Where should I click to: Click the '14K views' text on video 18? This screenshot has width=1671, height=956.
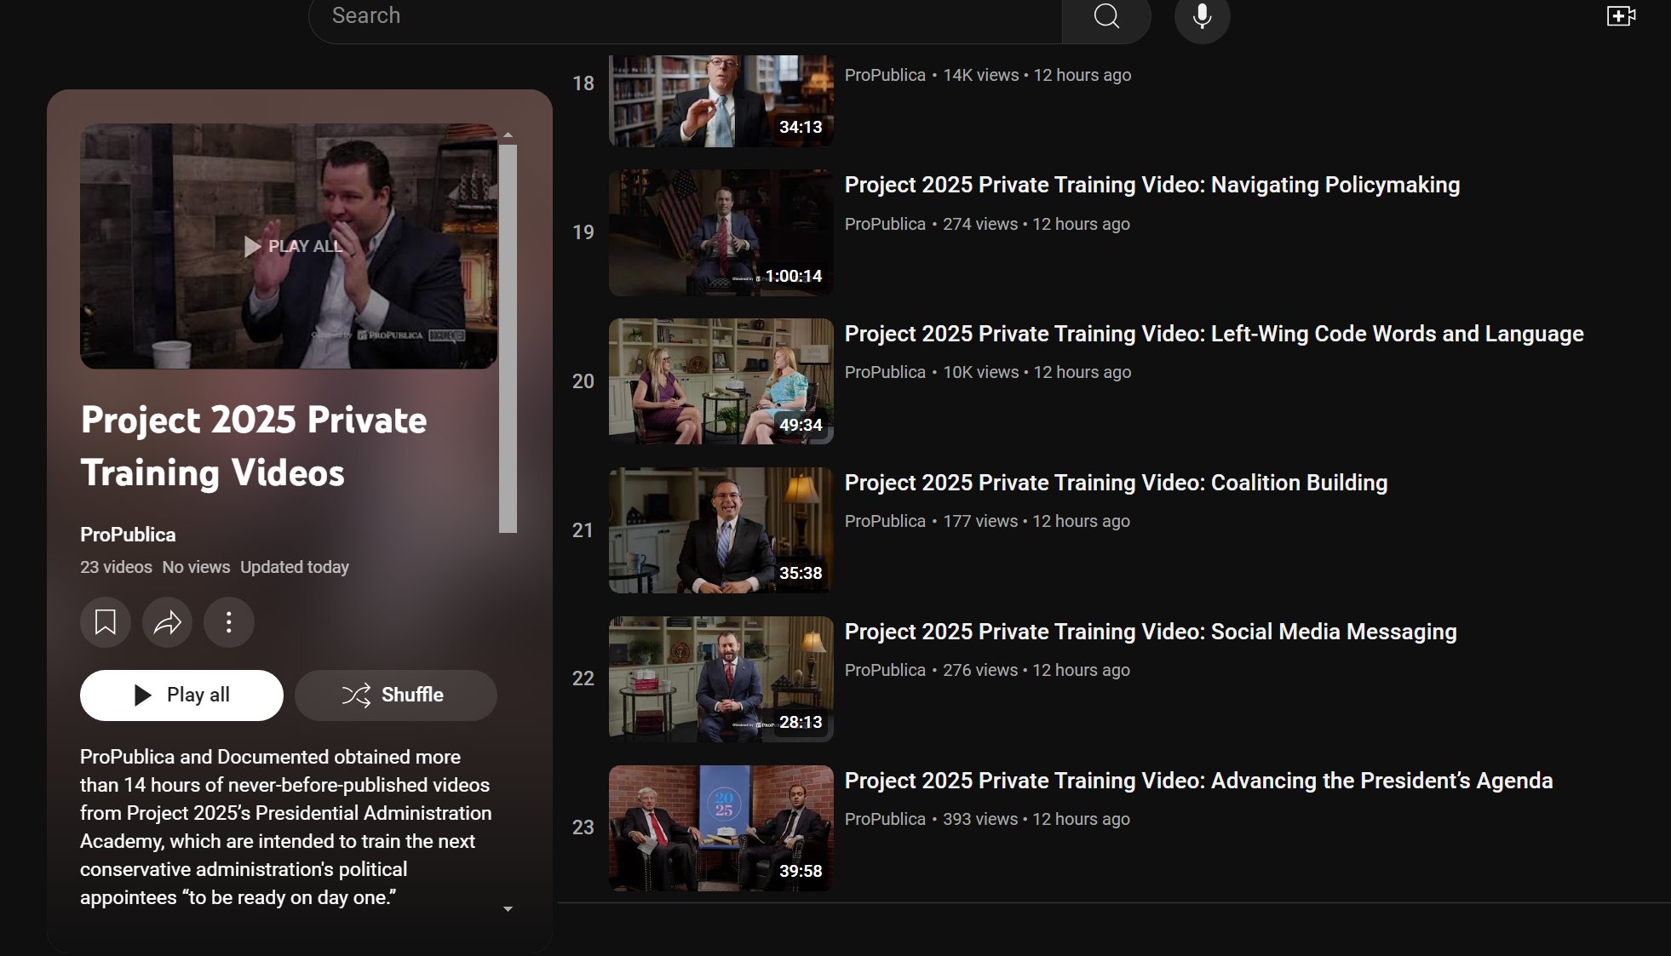point(980,75)
